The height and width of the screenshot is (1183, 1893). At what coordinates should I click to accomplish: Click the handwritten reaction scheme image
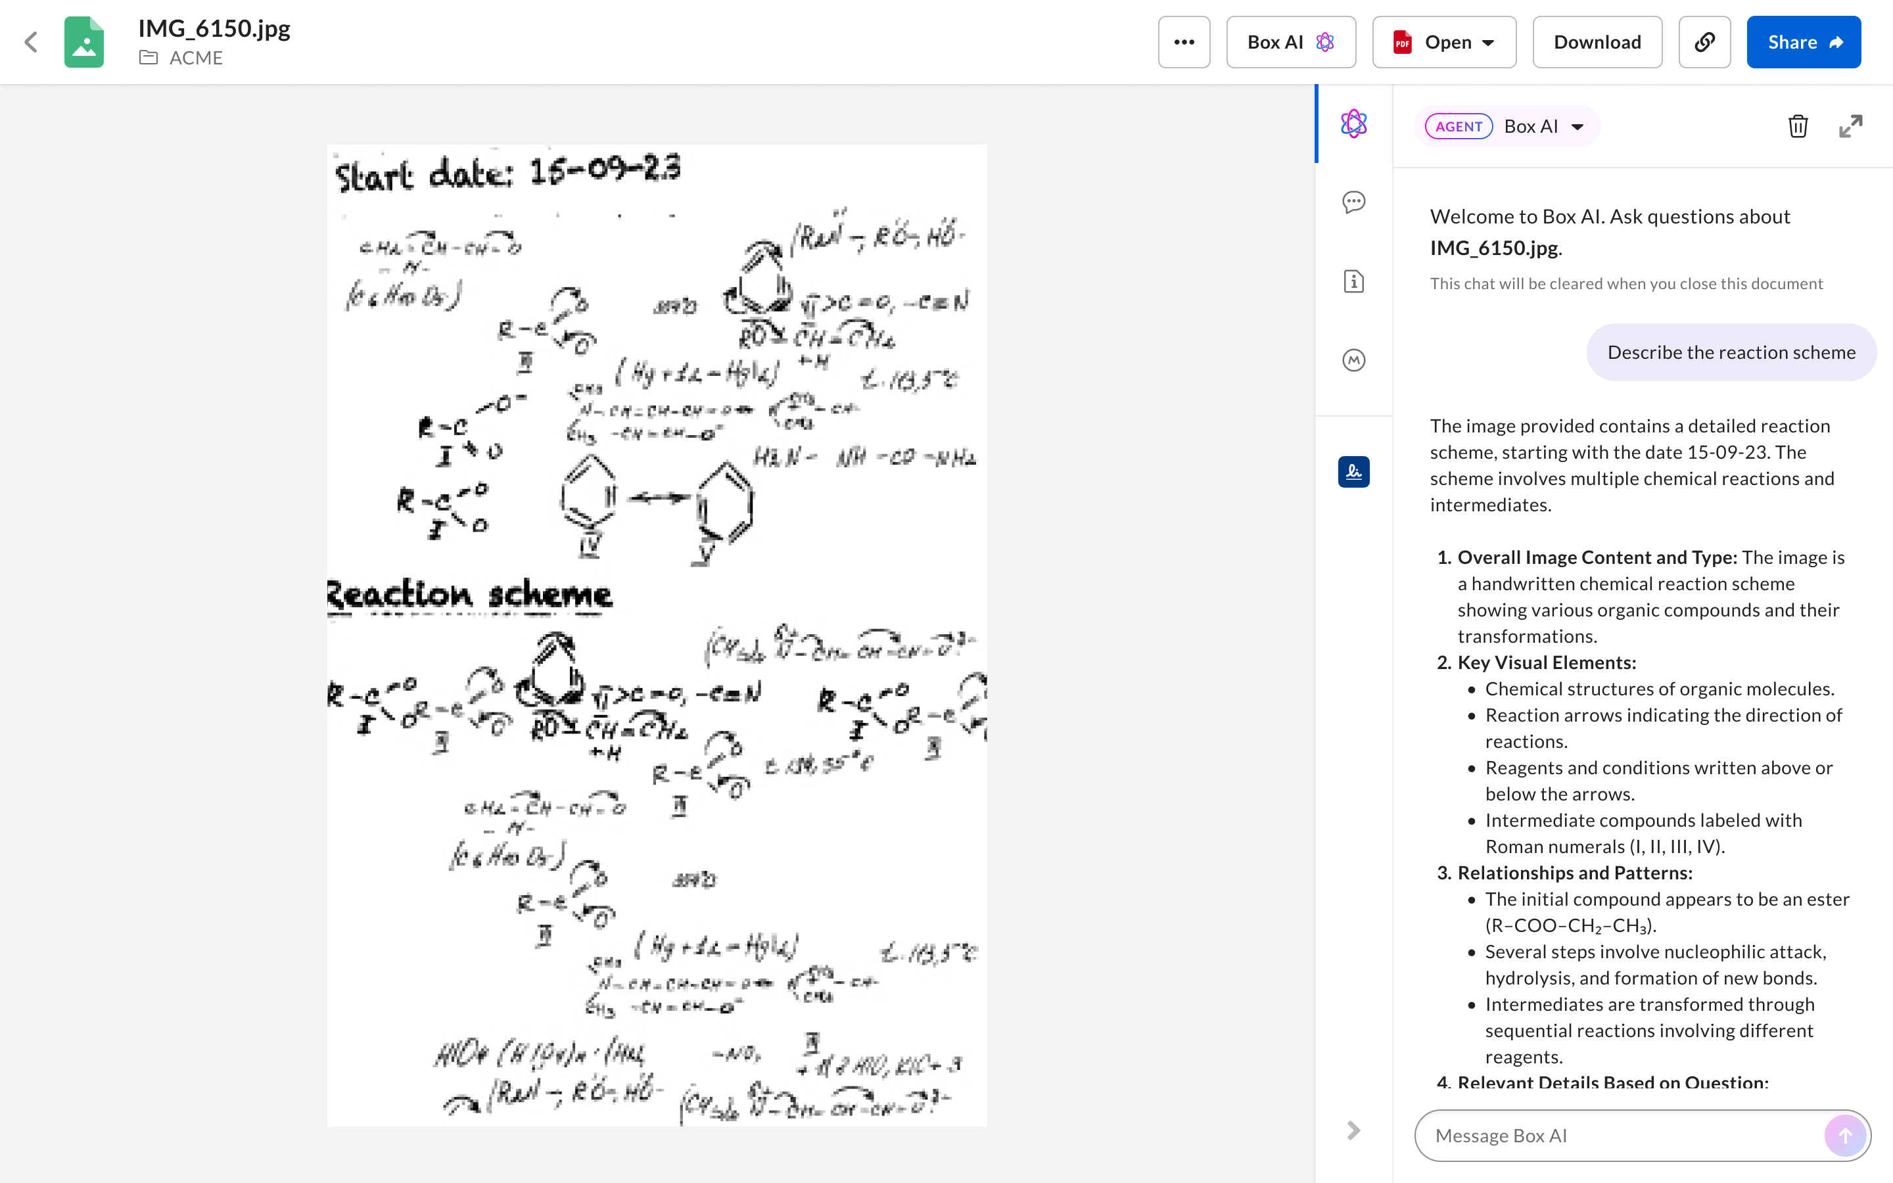click(656, 634)
